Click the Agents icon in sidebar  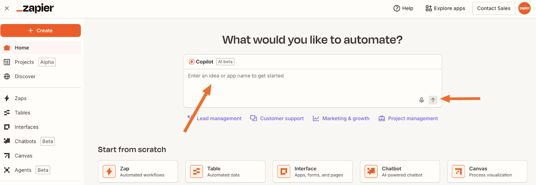[x=7, y=170]
